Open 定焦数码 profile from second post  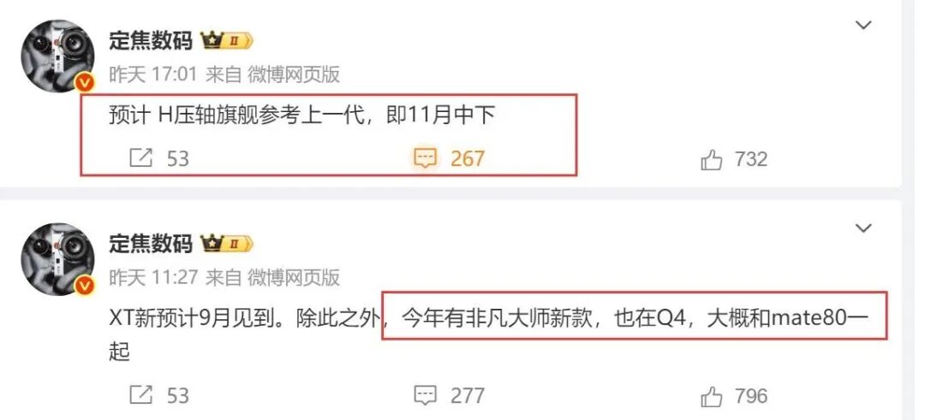pos(151,243)
